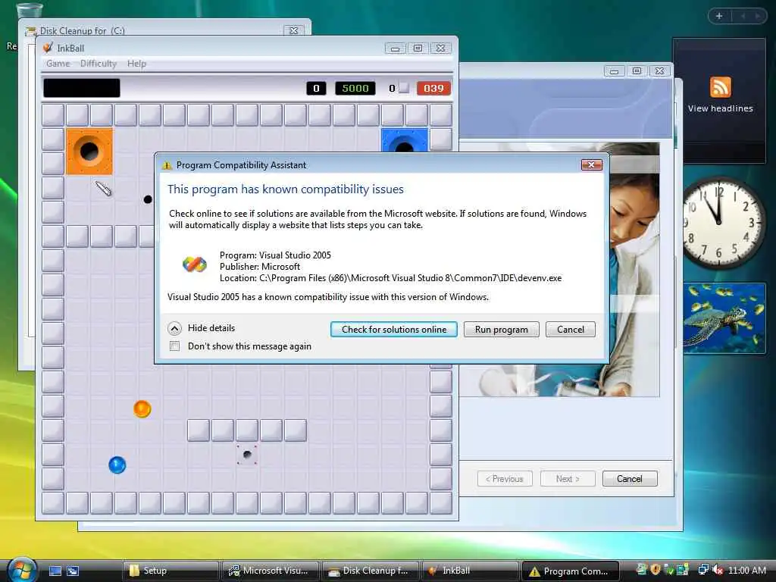Click the taskbar clock showing 11:00 AM
This screenshot has height=582, width=776.
tap(746, 570)
